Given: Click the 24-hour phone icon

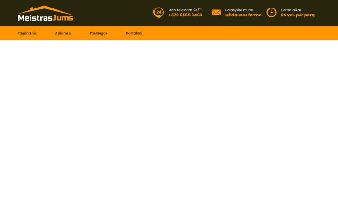Looking at the screenshot, I should click(158, 13).
